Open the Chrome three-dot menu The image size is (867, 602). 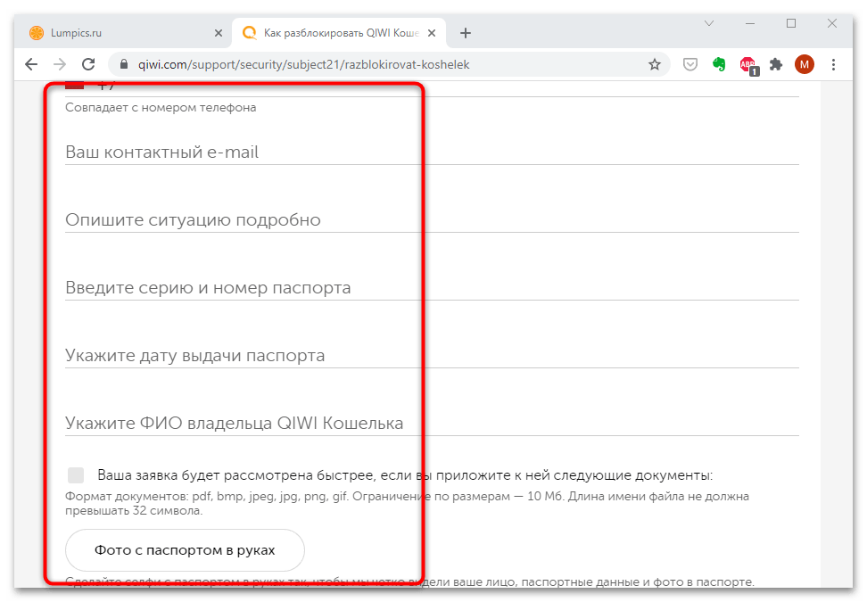click(x=833, y=65)
